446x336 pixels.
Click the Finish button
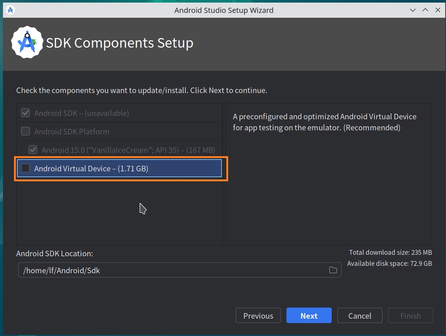pos(410,316)
